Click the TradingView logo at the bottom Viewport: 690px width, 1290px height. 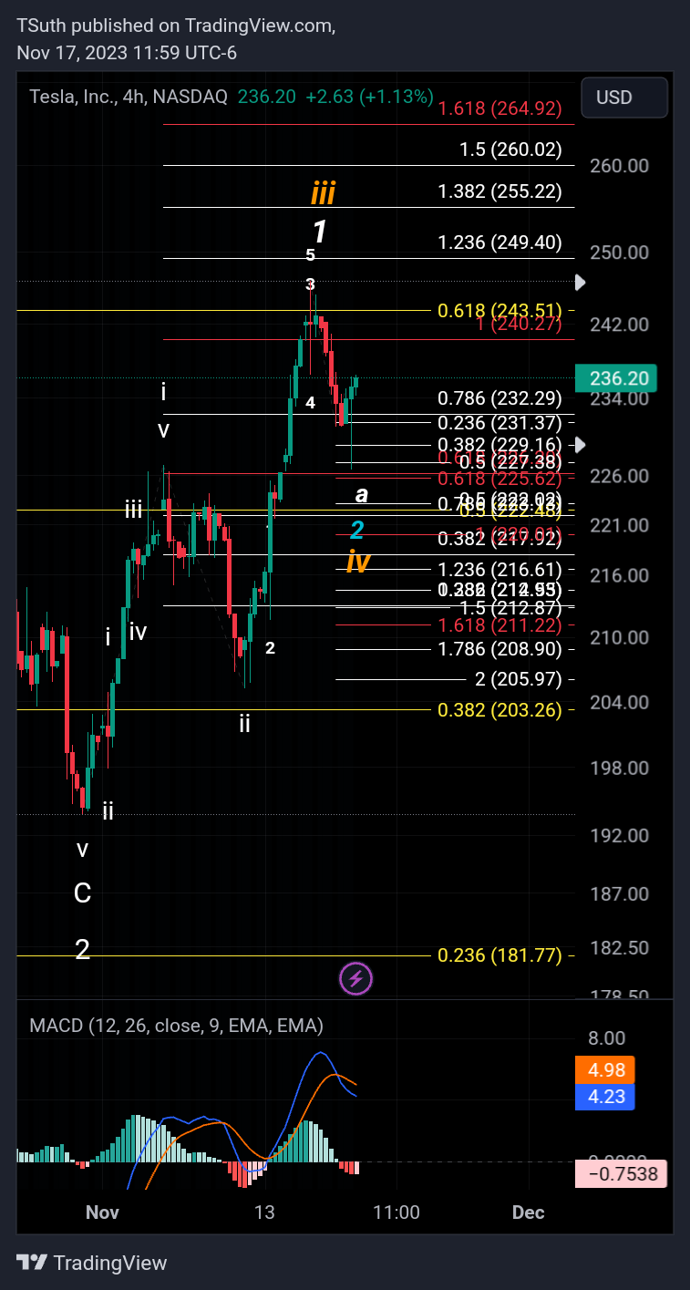tap(92, 1263)
